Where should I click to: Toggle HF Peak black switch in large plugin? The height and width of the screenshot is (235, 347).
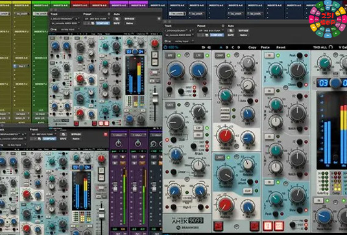pyautogui.click(x=300, y=55)
